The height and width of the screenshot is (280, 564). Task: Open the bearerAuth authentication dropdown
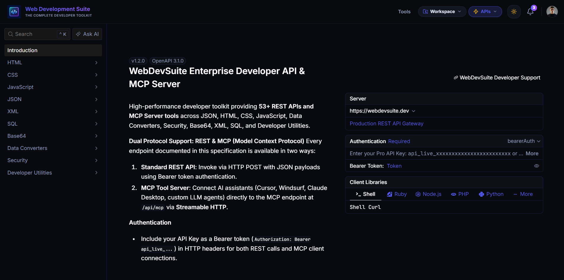pyautogui.click(x=524, y=141)
